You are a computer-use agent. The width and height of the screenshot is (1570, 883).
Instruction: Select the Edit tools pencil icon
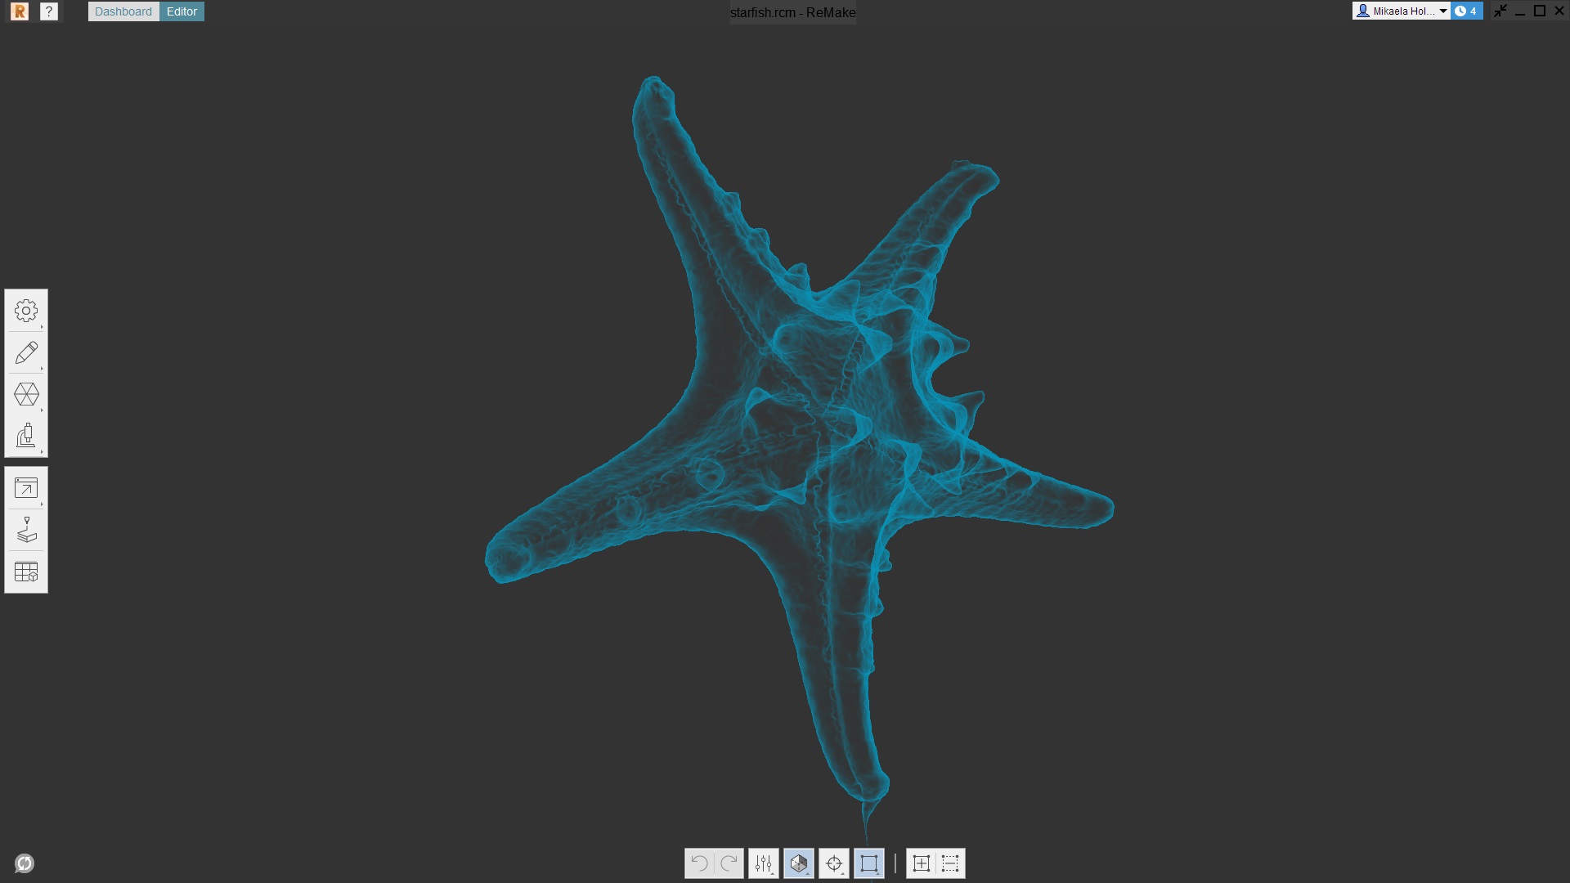point(26,353)
